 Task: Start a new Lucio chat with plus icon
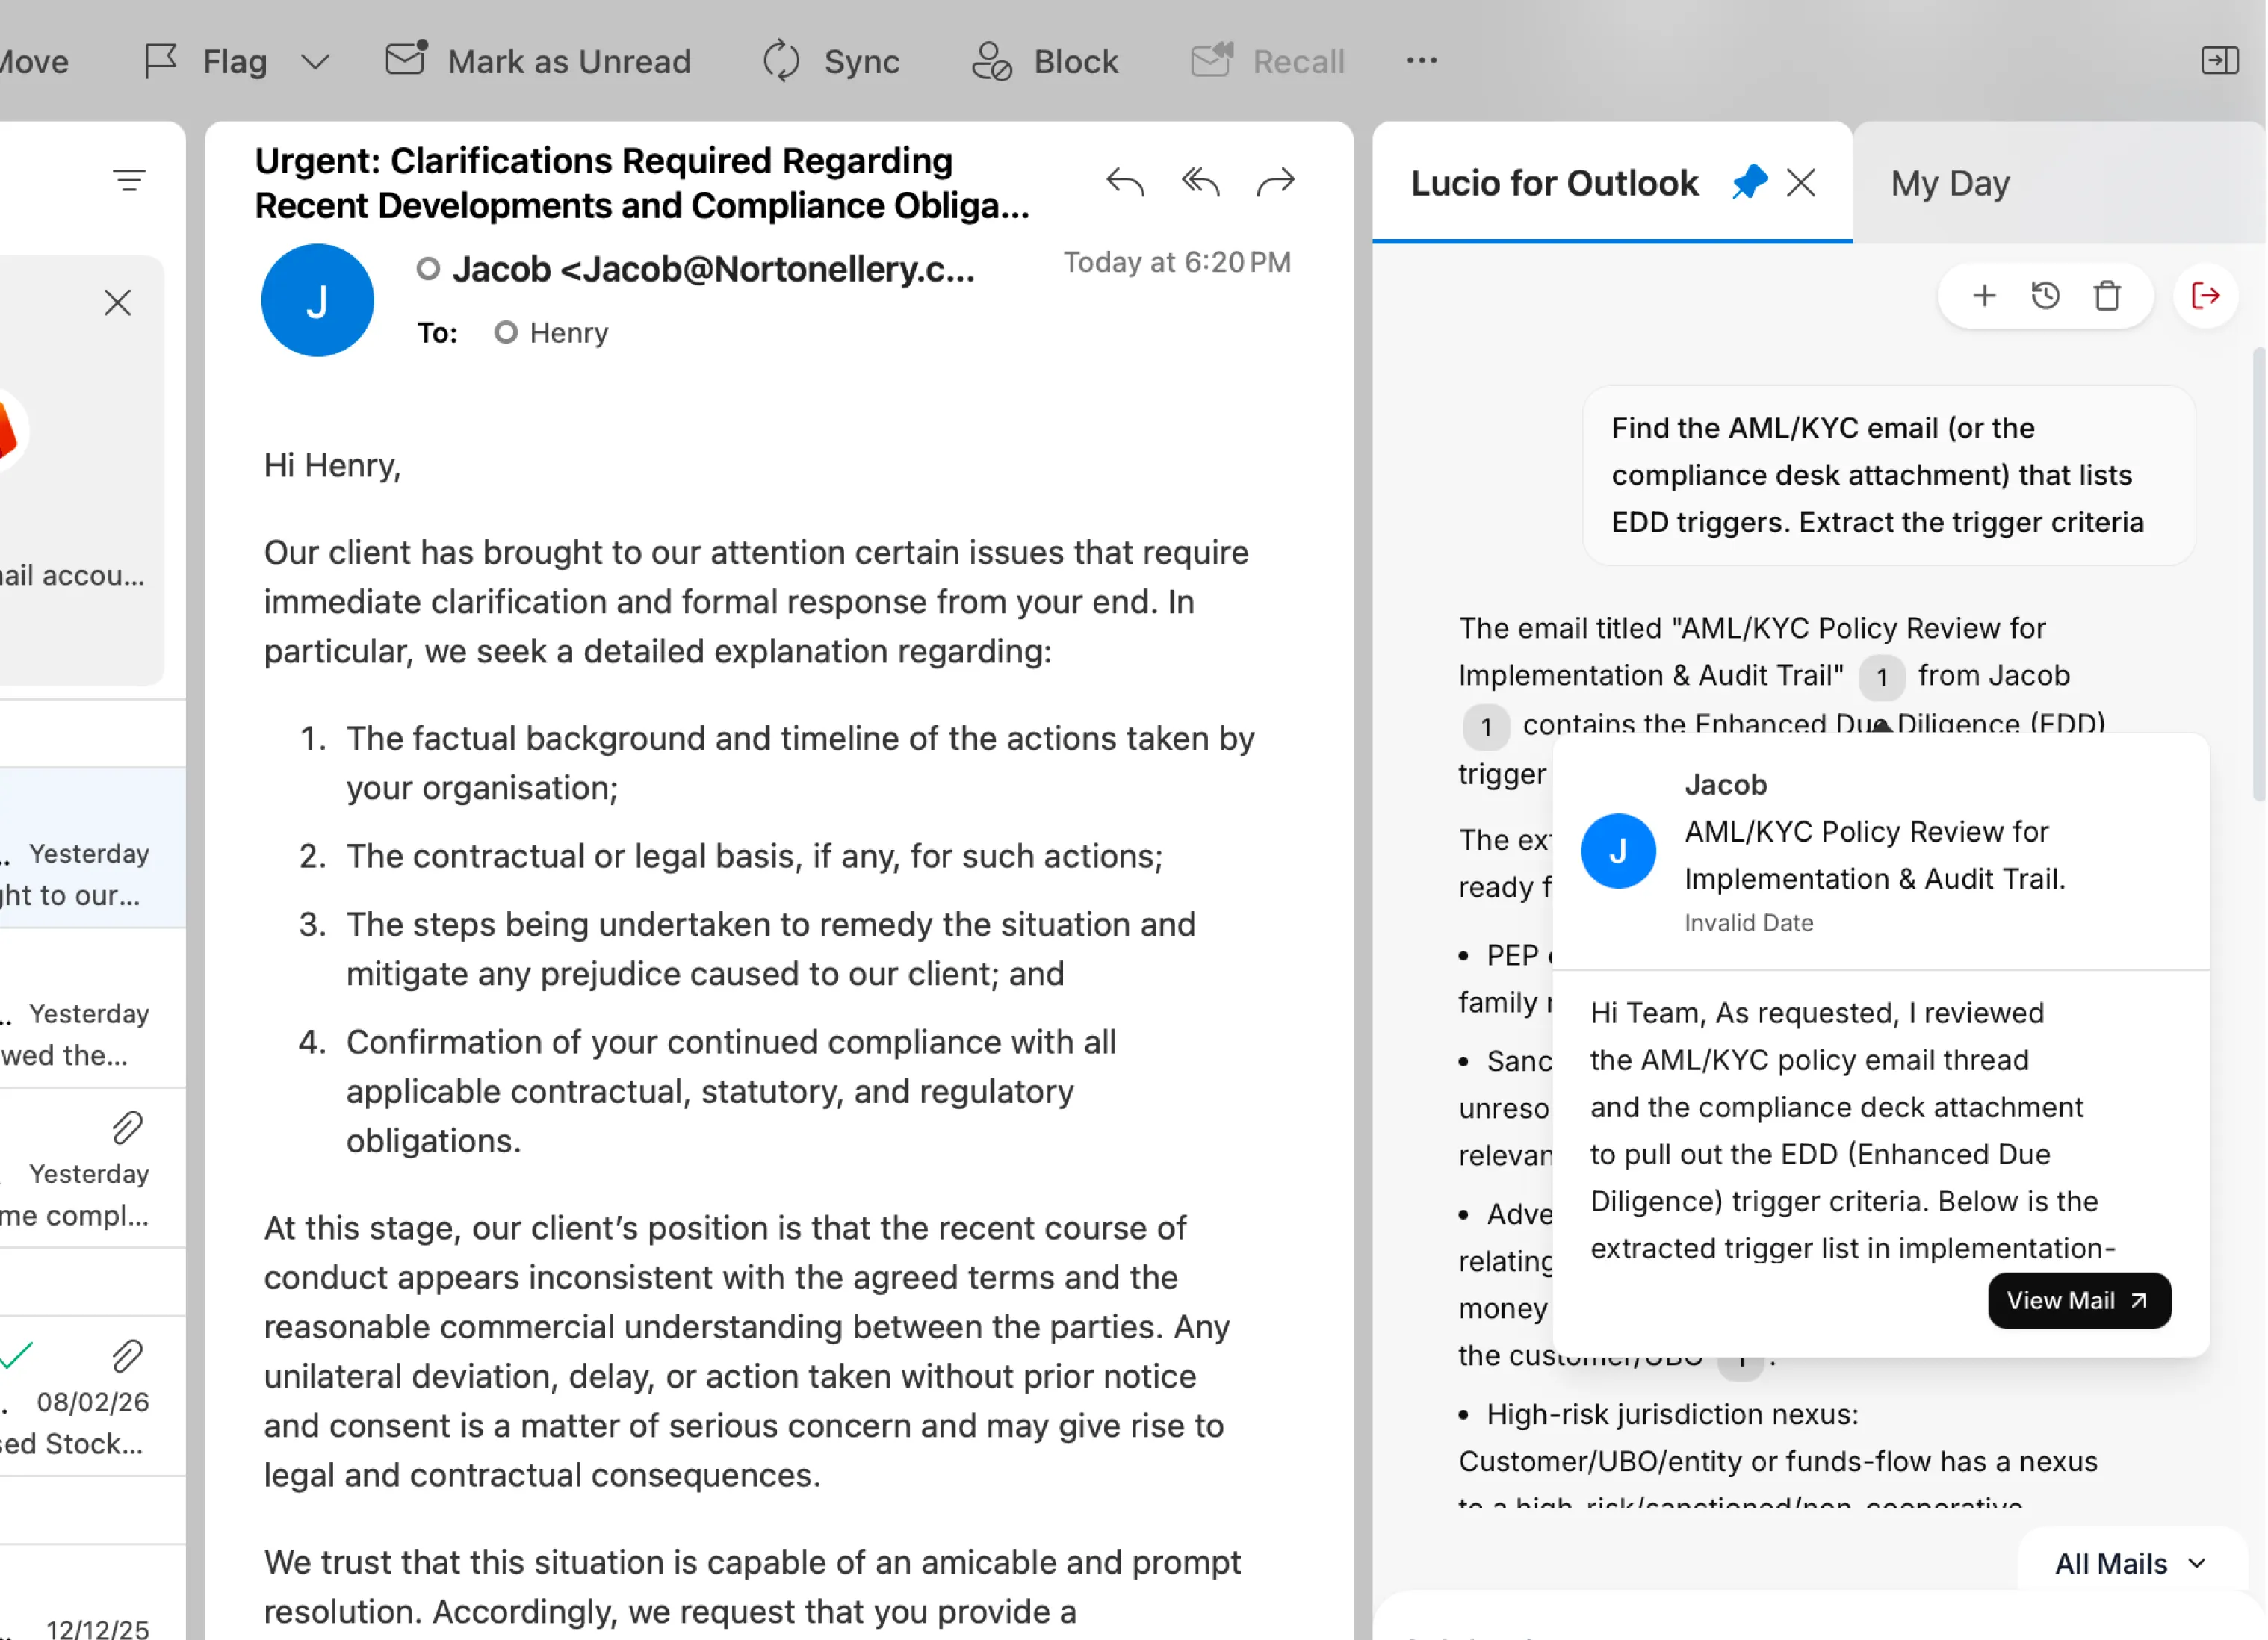point(1984,296)
